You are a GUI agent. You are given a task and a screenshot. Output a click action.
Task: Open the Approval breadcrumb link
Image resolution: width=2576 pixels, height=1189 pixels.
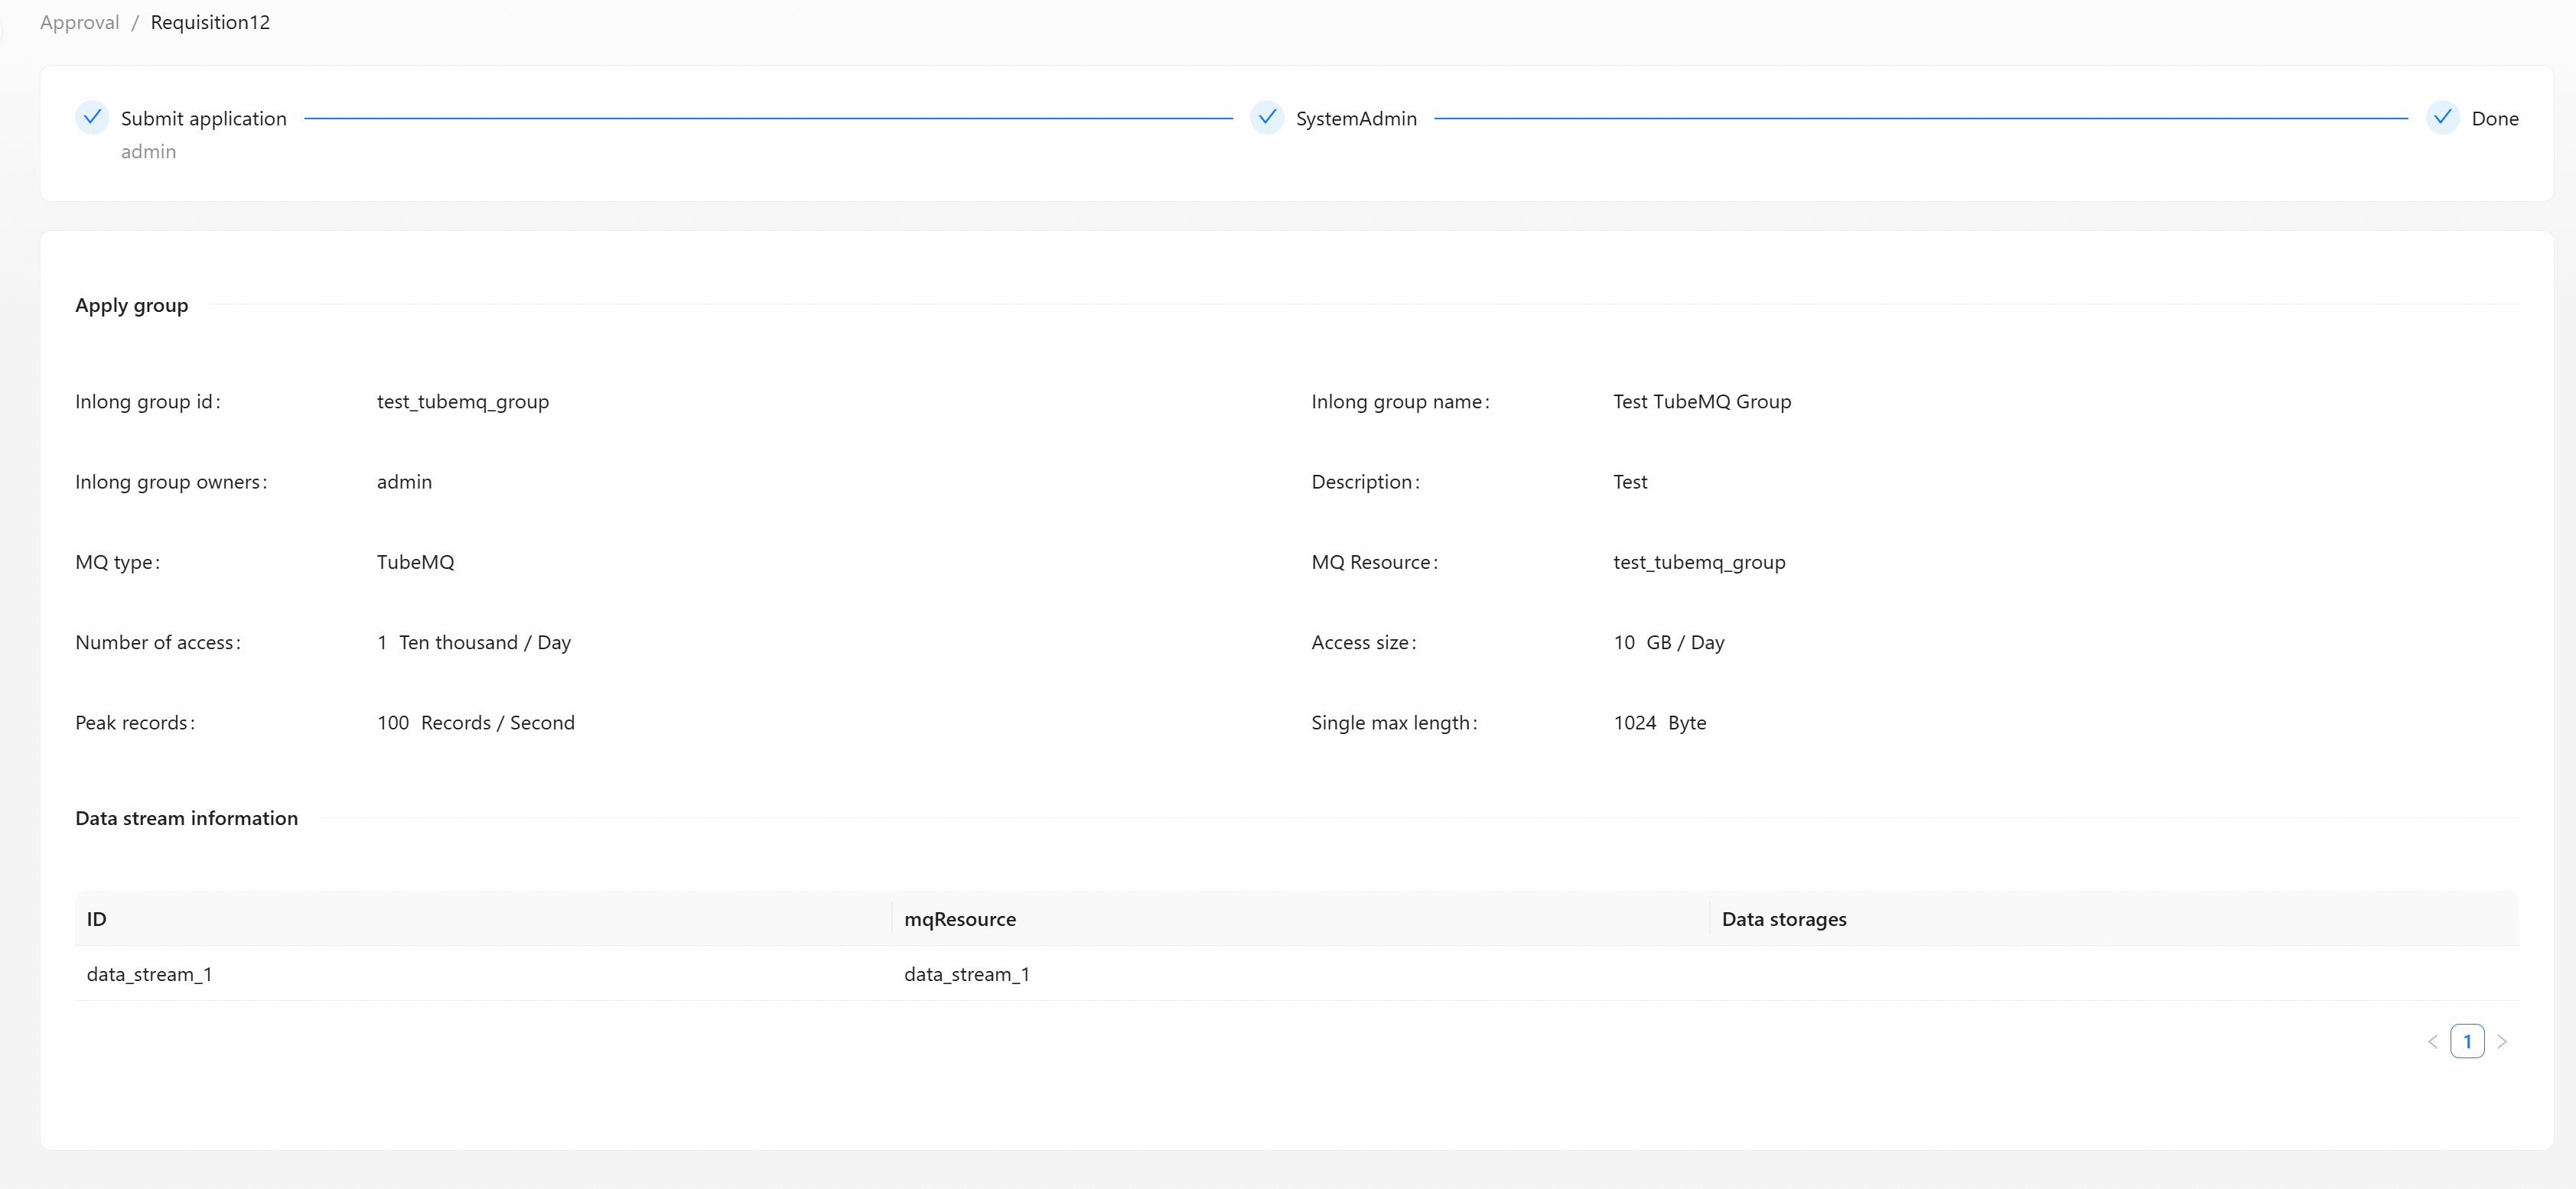click(x=79, y=22)
